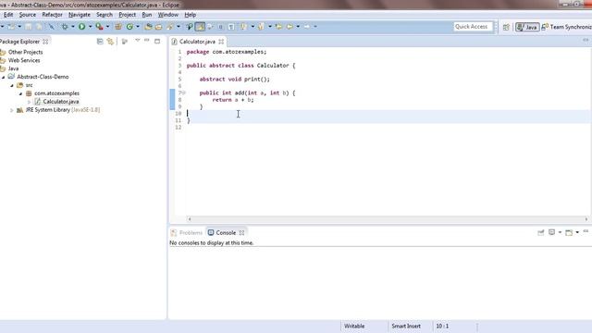592x333 pixels.
Task: Click the Open Type toolbar icon
Action: (x=148, y=27)
